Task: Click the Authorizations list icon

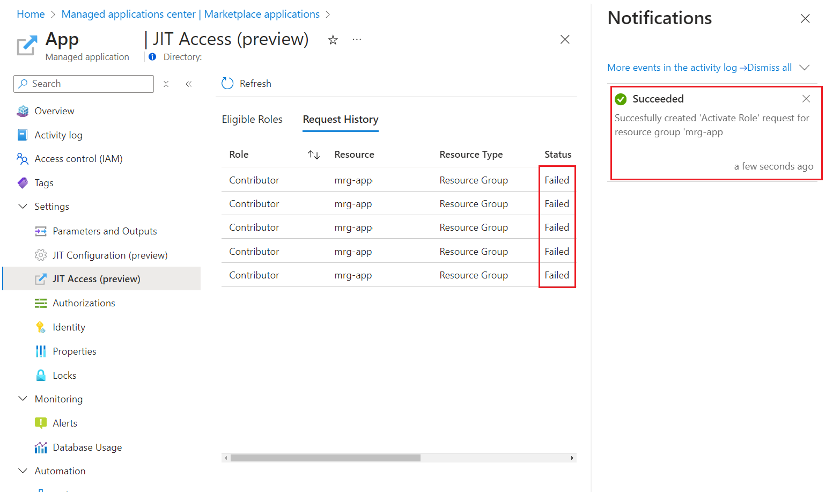Action: coord(41,303)
